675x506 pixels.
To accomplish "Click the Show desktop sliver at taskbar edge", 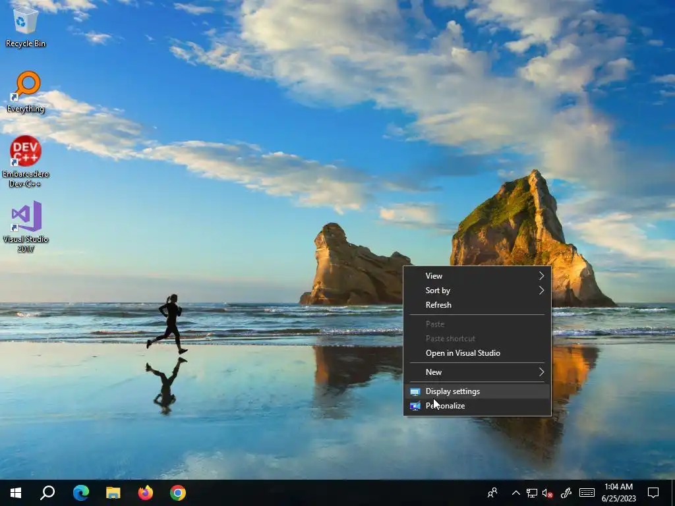I will [673, 493].
